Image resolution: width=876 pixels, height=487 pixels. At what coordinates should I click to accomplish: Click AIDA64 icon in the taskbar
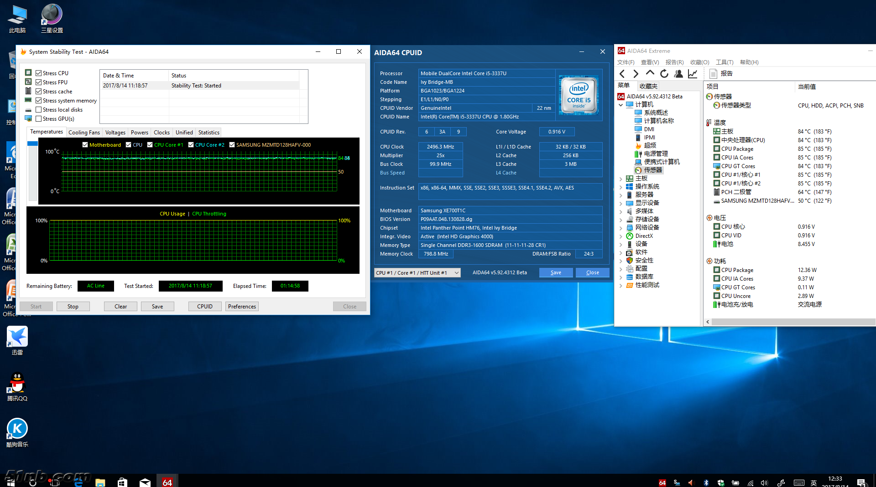pyautogui.click(x=167, y=482)
